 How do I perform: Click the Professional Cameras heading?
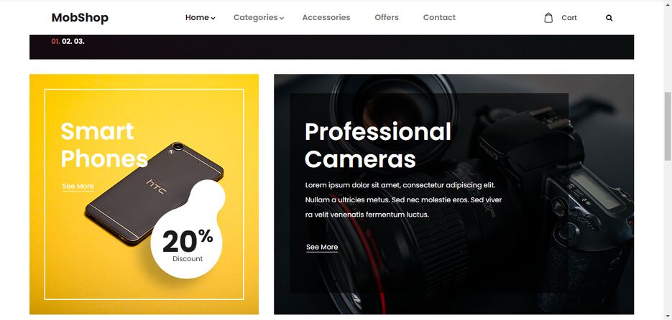coord(377,145)
